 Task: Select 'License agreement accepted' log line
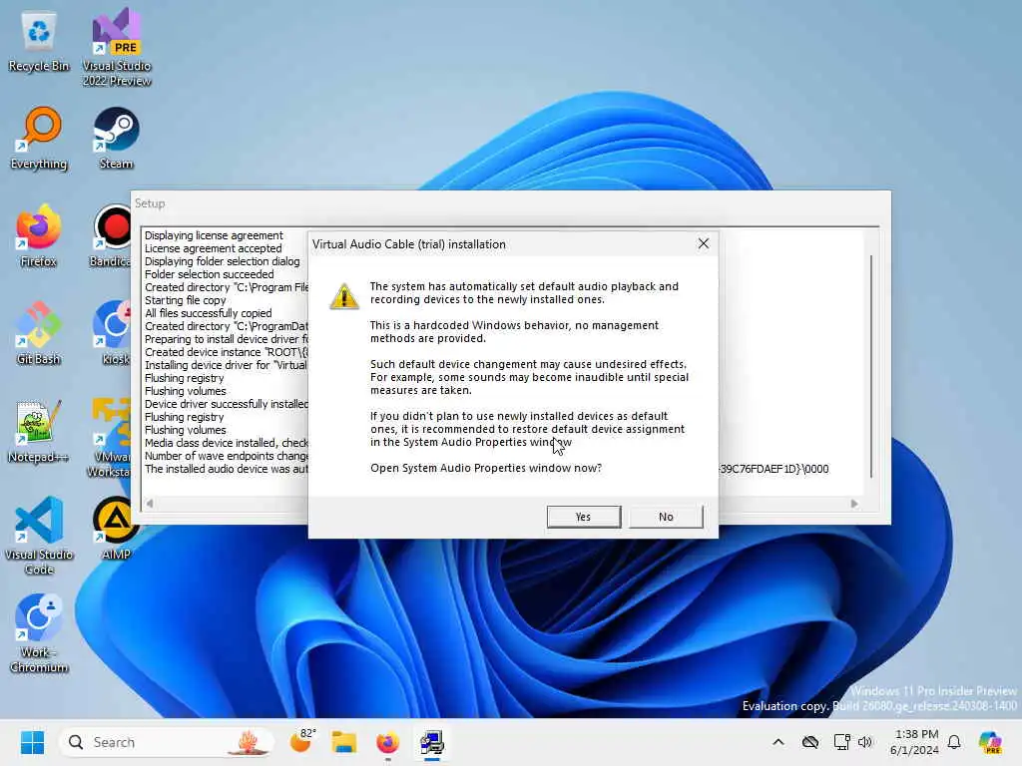pyautogui.click(x=214, y=248)
